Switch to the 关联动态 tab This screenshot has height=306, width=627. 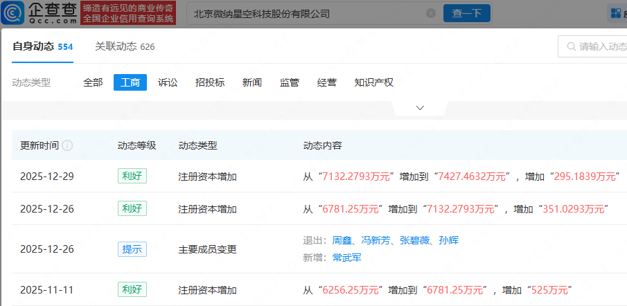(x=116, y=46)
